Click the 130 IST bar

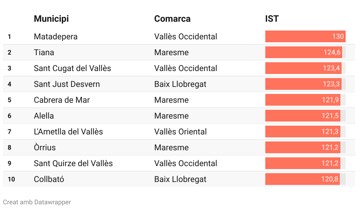coord(305,37)
